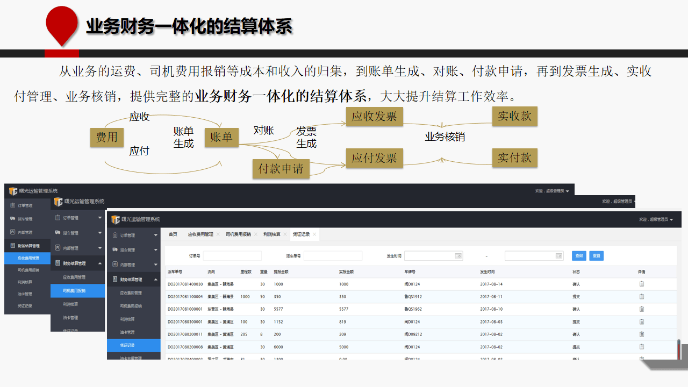Select highlighted 应收费用管理 in rearmost window sidebar
The width and height of the screenshot is (688, 387).
tap(27, 259)
